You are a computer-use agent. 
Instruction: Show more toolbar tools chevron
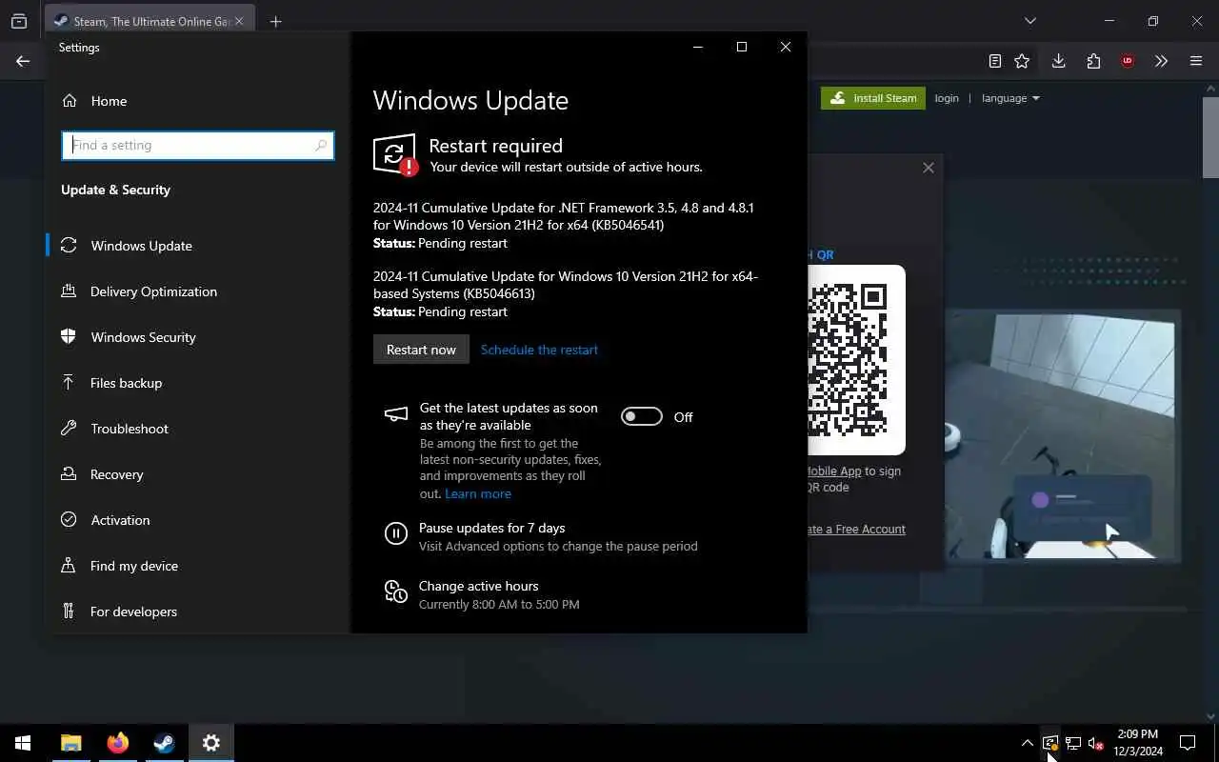[x=1161, y=61]
